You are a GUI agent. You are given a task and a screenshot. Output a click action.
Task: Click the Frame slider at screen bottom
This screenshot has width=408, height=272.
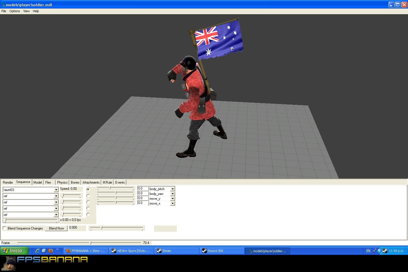click(91, 243)
